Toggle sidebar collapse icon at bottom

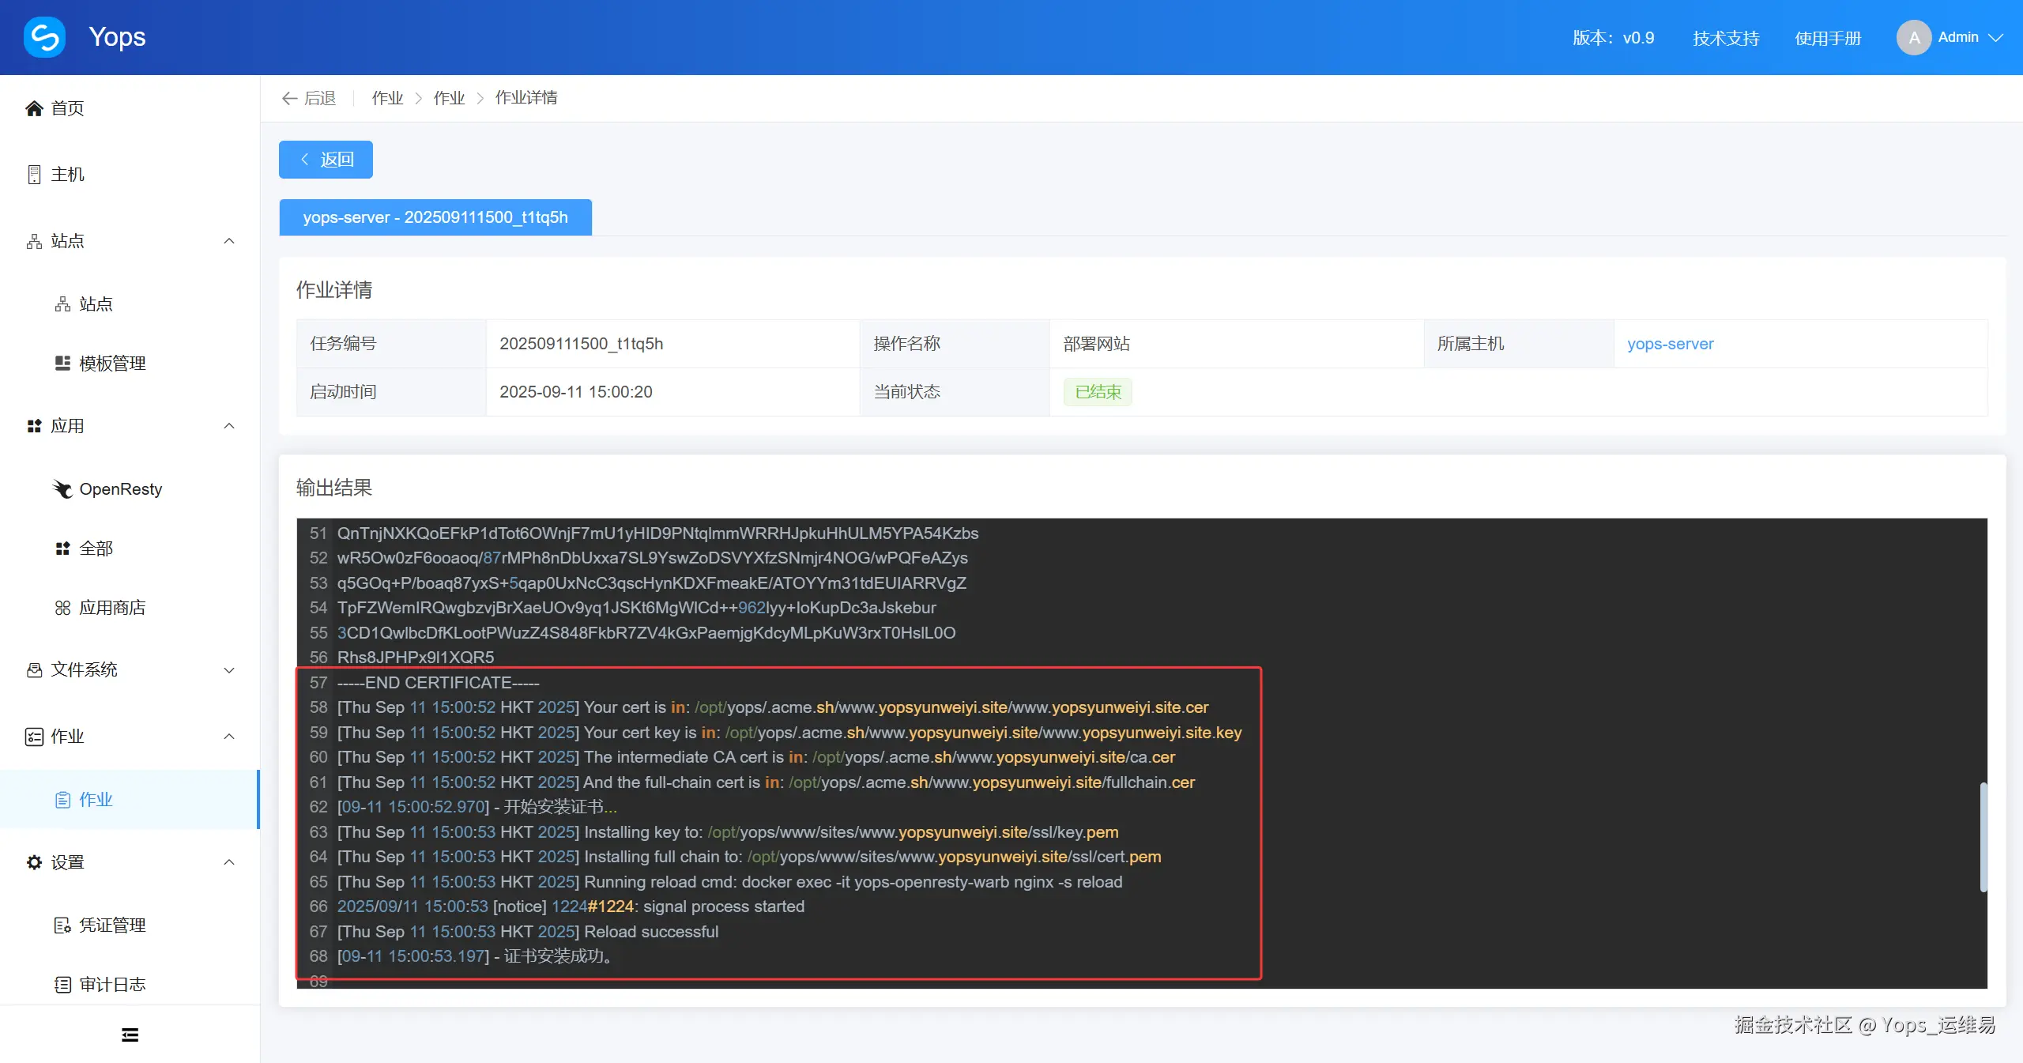[x=130, y=1035]
